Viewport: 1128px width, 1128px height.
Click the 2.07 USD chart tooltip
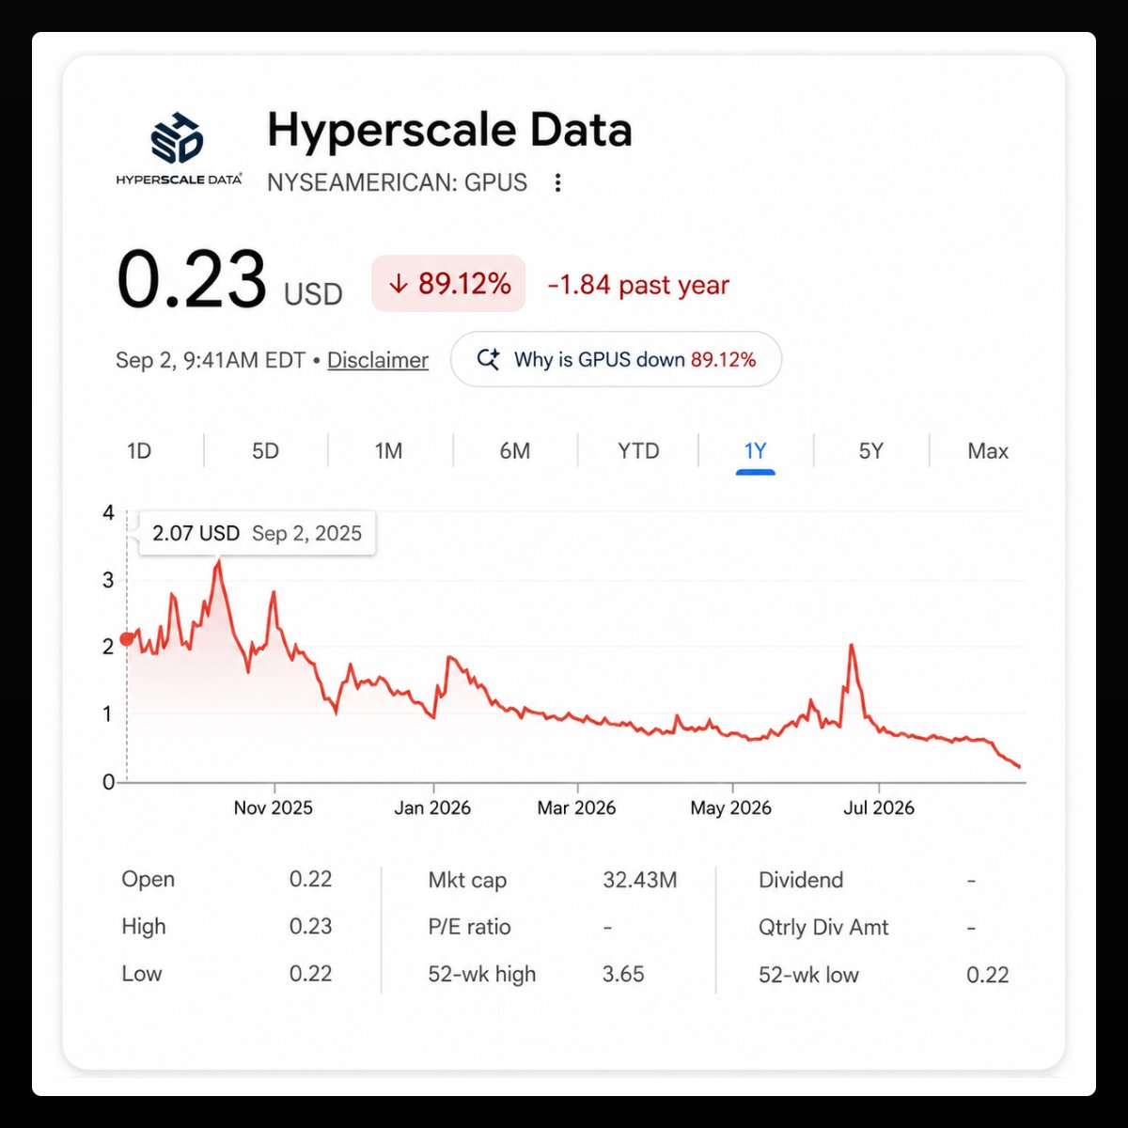(x=258, y=533)
